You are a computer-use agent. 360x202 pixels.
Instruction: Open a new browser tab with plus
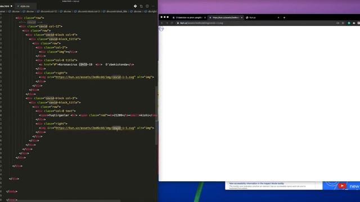[x=284, y=17]
